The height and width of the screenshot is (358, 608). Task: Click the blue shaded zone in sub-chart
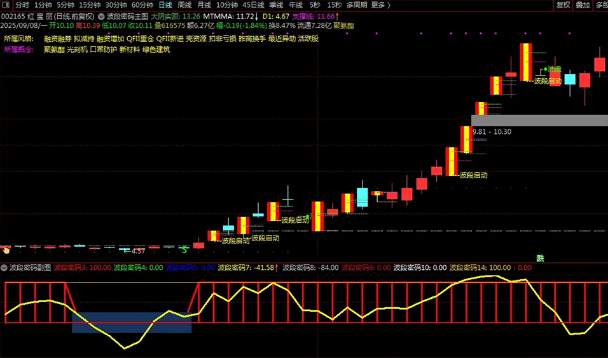tap(132, 322)
